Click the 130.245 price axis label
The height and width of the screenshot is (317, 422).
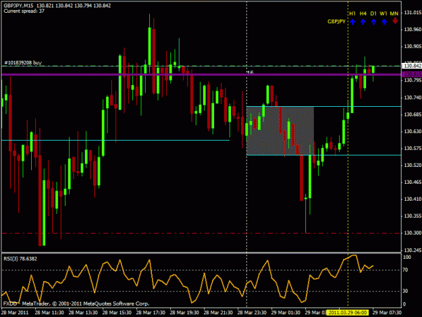(x=413, y=250)
